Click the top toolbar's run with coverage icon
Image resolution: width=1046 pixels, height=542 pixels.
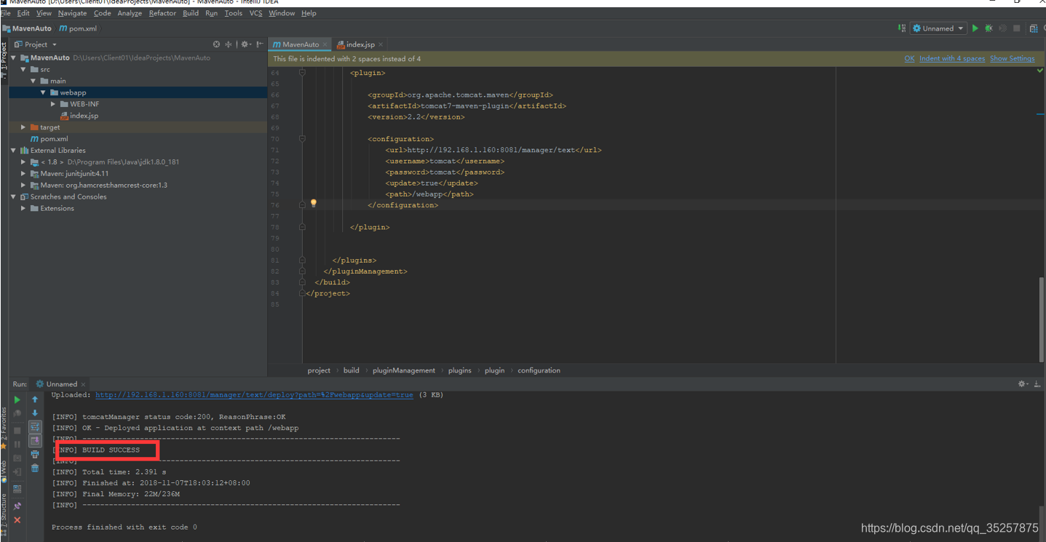(x=1002, y=28)
